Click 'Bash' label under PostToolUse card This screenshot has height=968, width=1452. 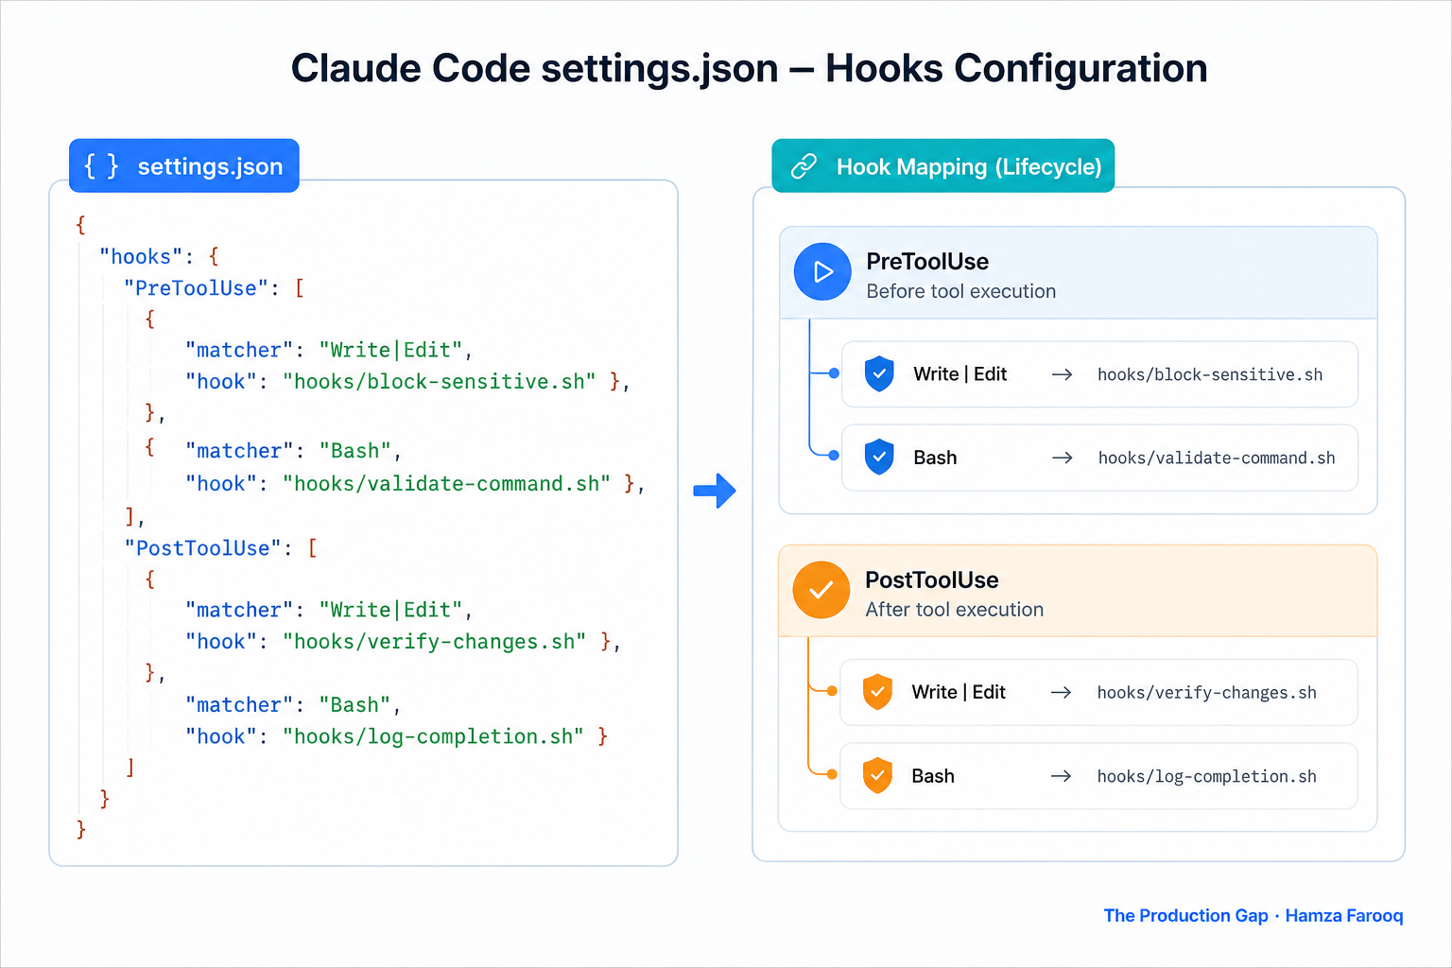933,776
